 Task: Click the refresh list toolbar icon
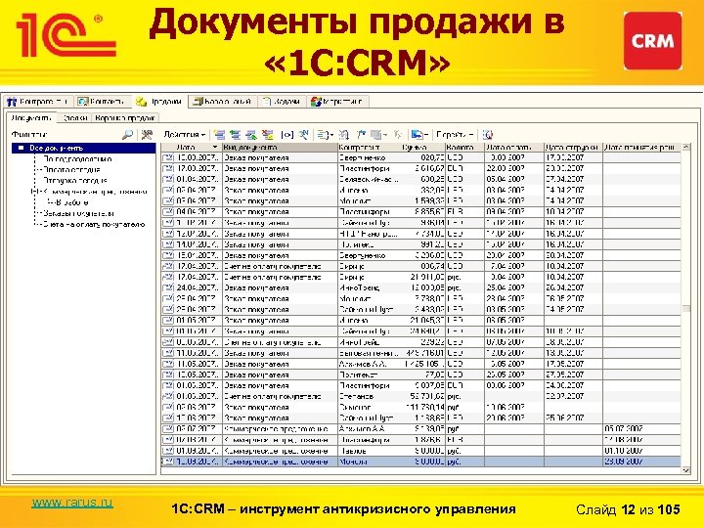coord(344,134)
